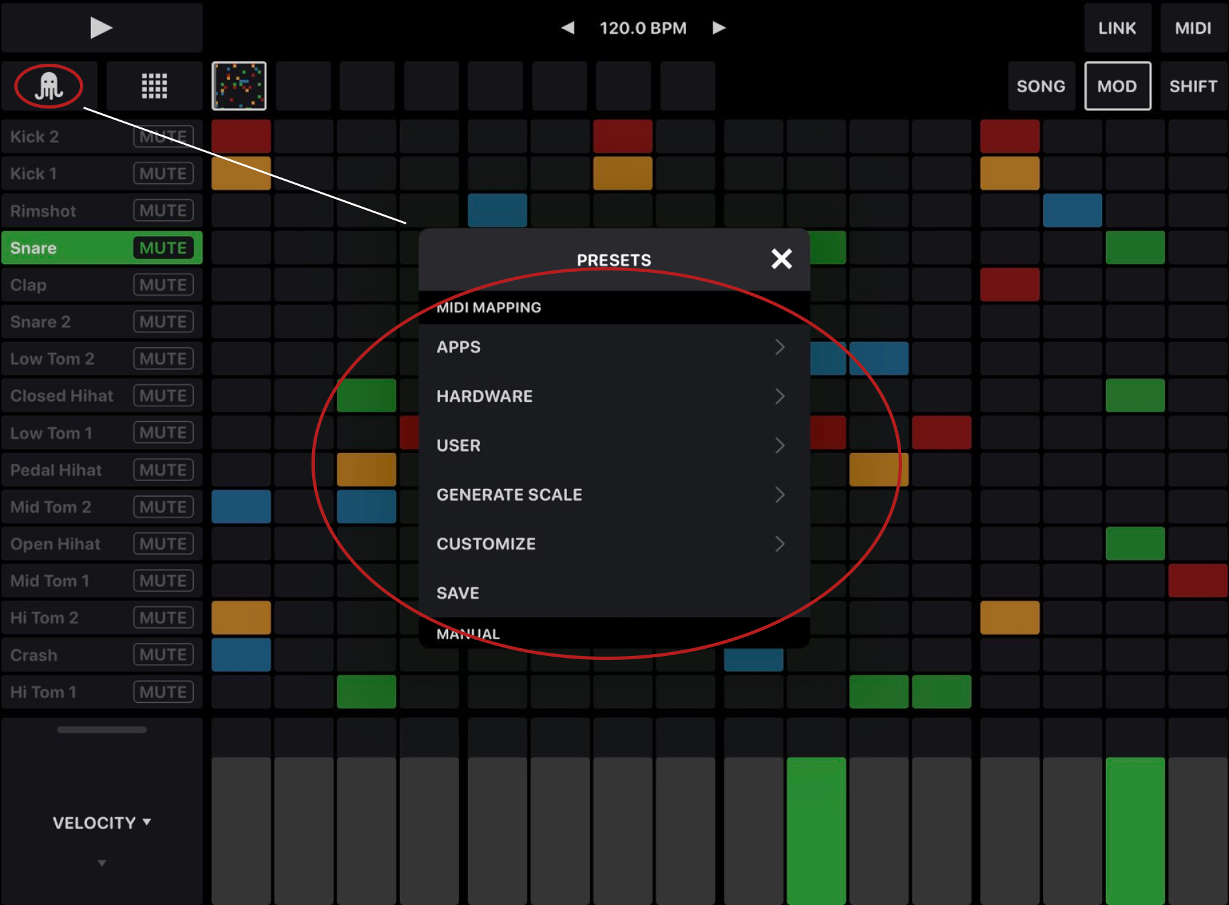Viewport: 1229px width, 905px height.
Task: Enable Ableton LINK sync
Action: 1117,27
